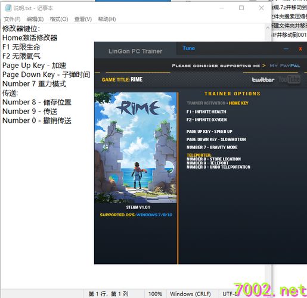This screenshot has height=298, width=307.
Task: Click the 修改器键位 line in Notepad
Action: coord(21,29)
